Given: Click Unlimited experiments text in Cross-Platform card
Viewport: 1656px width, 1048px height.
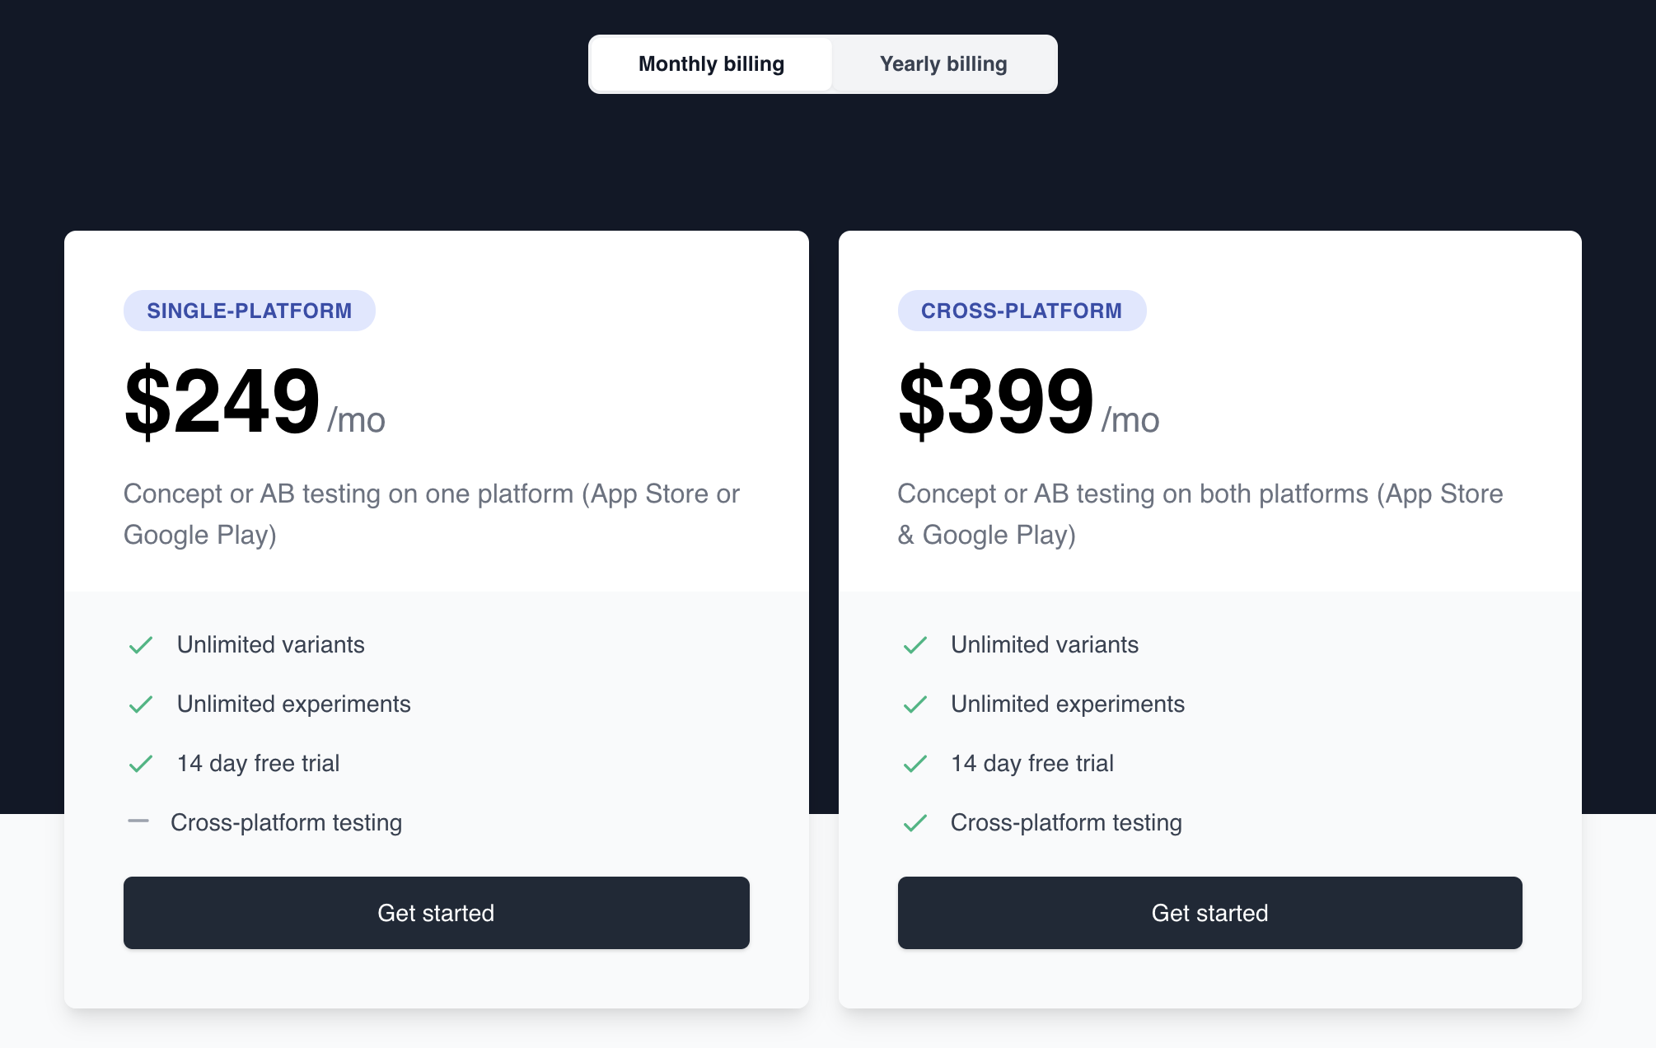Looking at the screenshot, I should point(1068,704).
